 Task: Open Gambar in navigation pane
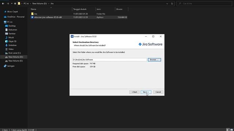12,33
